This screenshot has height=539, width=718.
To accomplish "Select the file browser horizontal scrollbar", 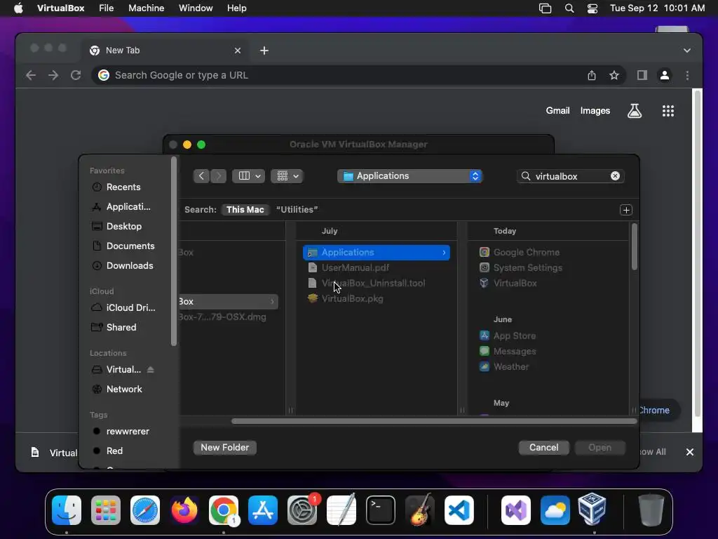I will pos(433,421).
